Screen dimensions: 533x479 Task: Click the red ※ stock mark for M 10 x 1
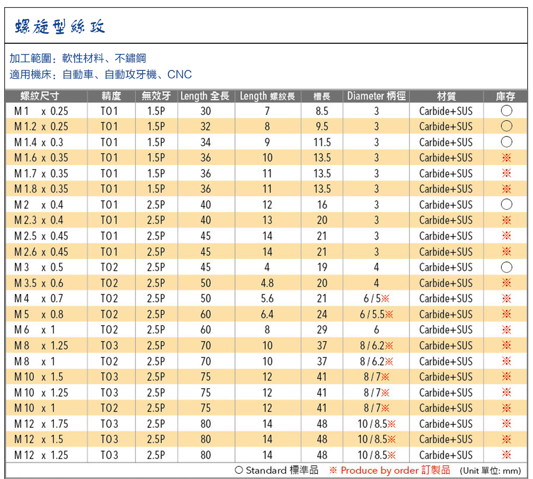tap(506, 408)
